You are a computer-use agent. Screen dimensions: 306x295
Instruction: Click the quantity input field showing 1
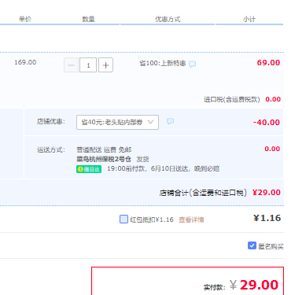point(88,65)
